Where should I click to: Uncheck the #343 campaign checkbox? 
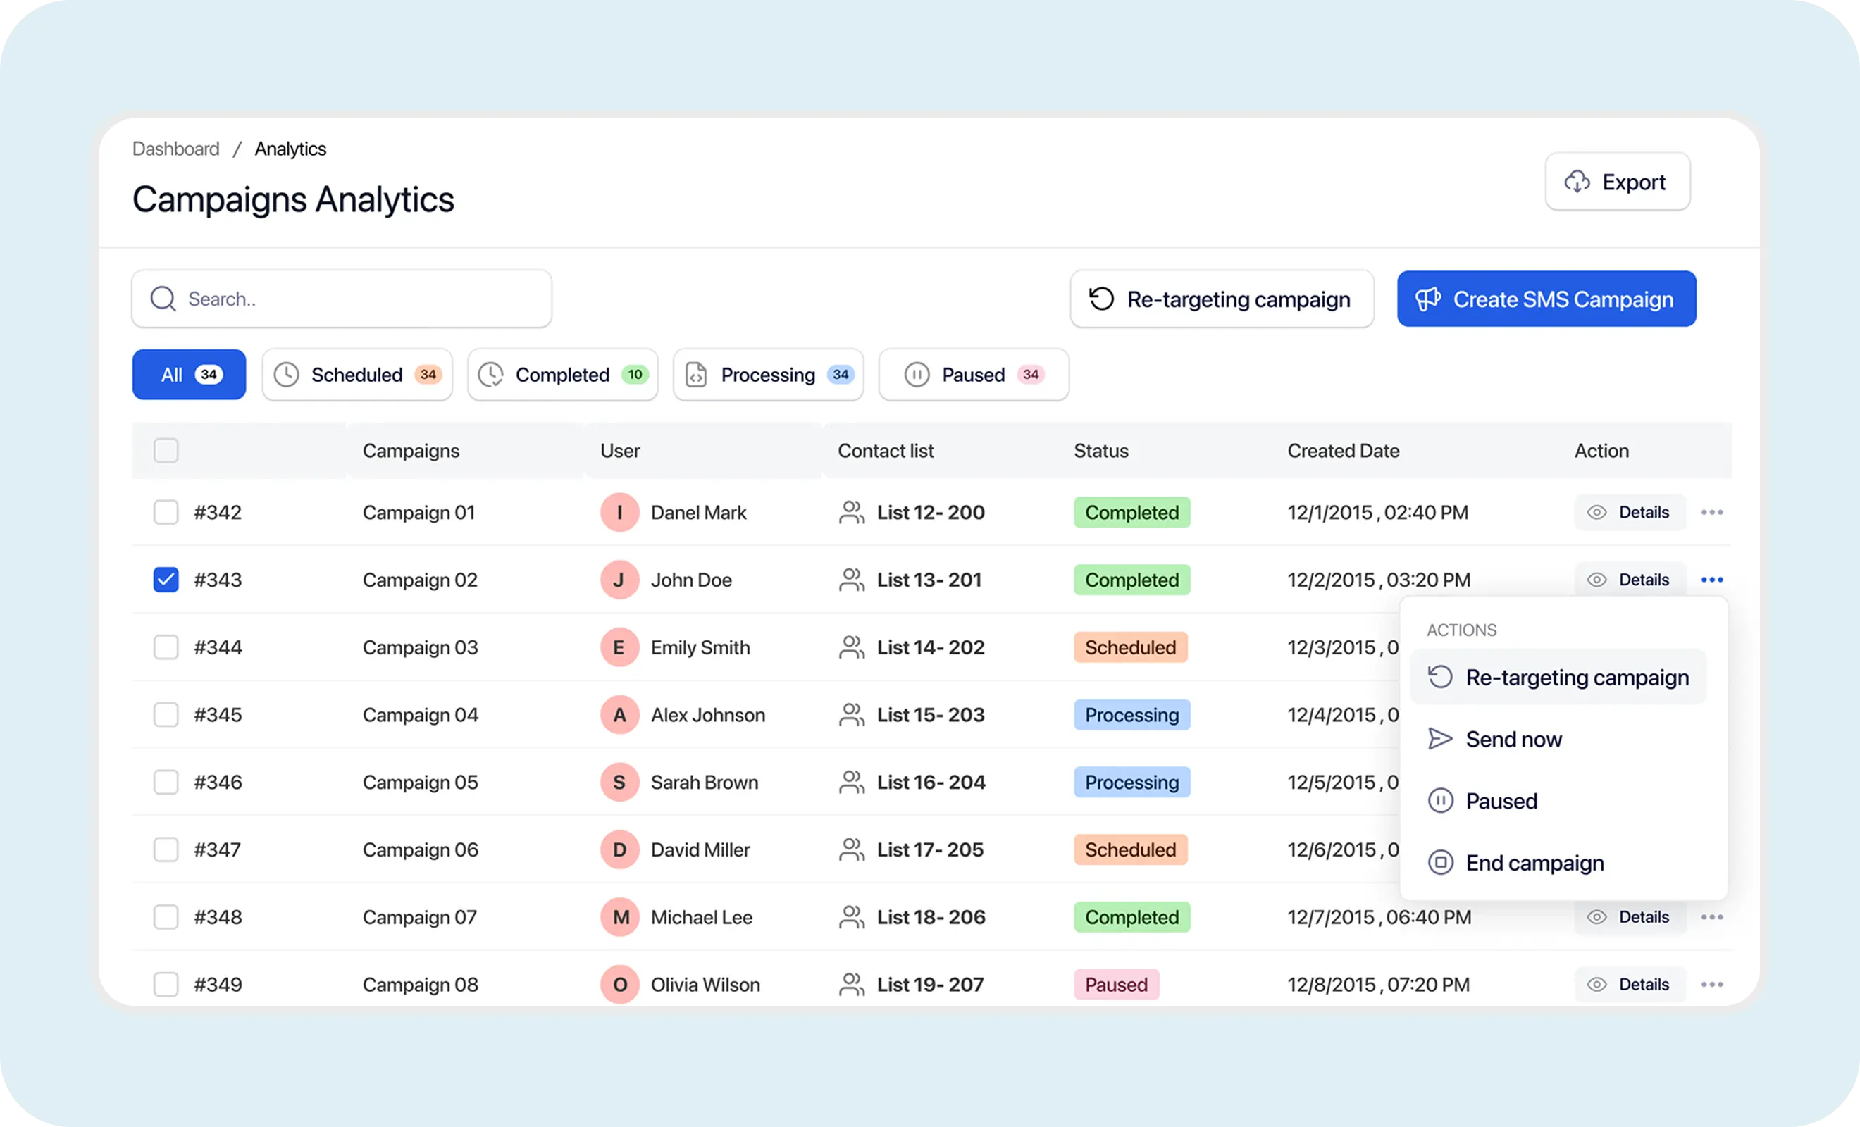(166, 580)
